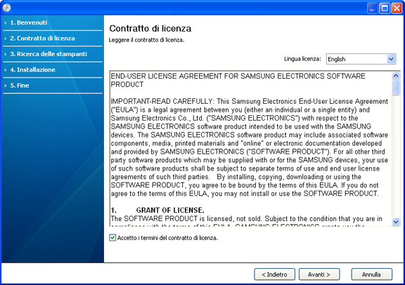Viewport: 405px width, 285px height.
Task: Minimize the installer window
Action: click(x=372, y=8)
